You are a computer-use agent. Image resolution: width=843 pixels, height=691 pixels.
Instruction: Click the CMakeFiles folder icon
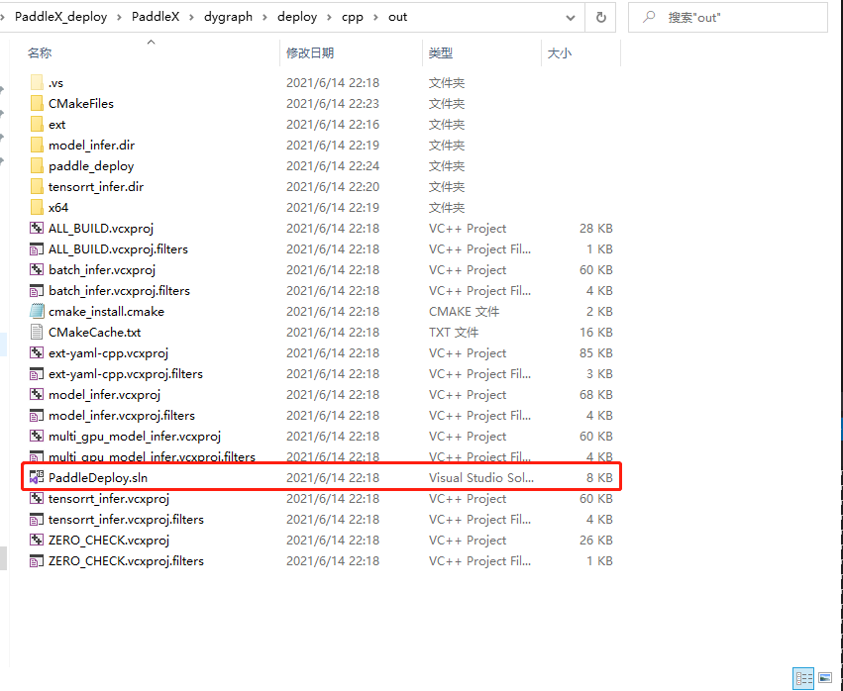pos(37,104)
